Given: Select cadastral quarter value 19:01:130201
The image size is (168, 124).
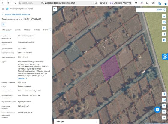Looking at the screenshot, I should click(x=23, y=57).
